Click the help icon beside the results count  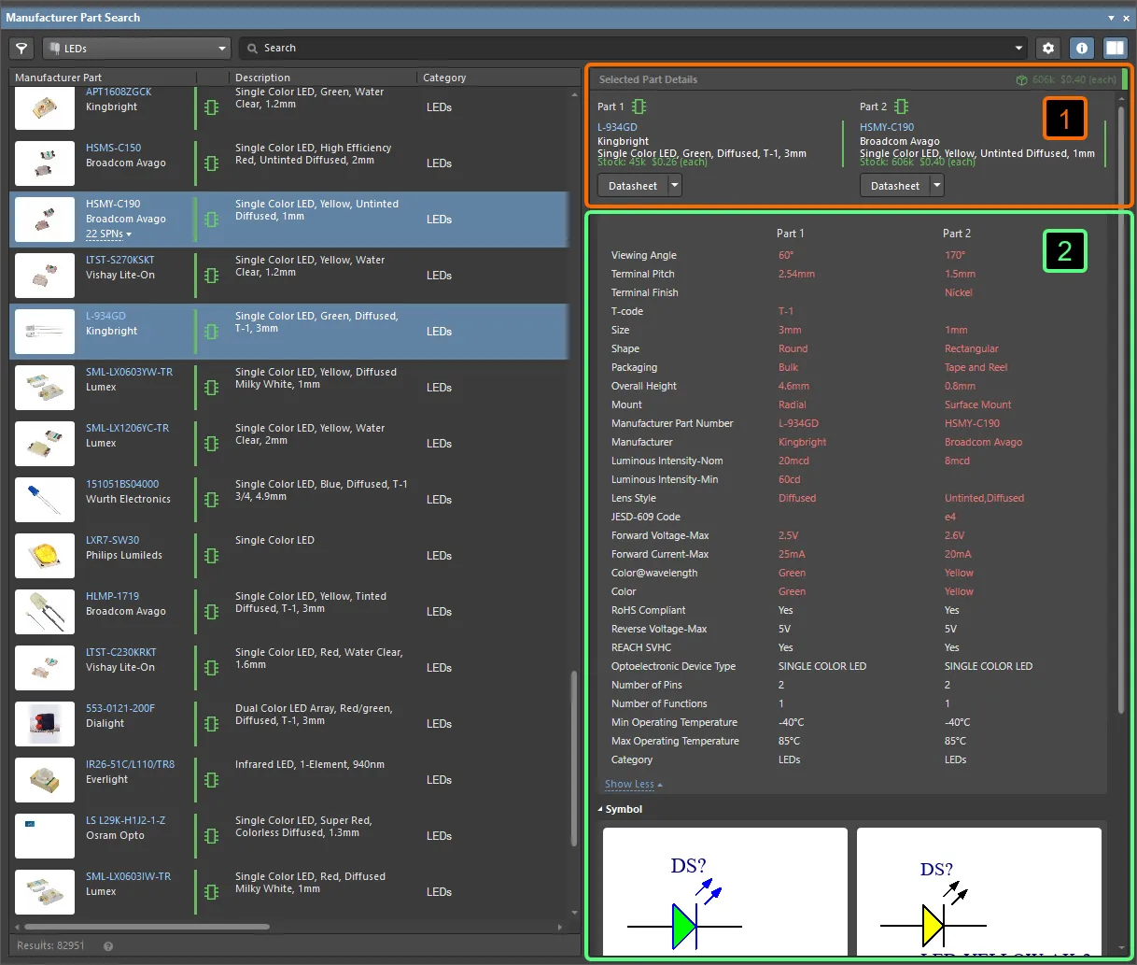(108, 946)
